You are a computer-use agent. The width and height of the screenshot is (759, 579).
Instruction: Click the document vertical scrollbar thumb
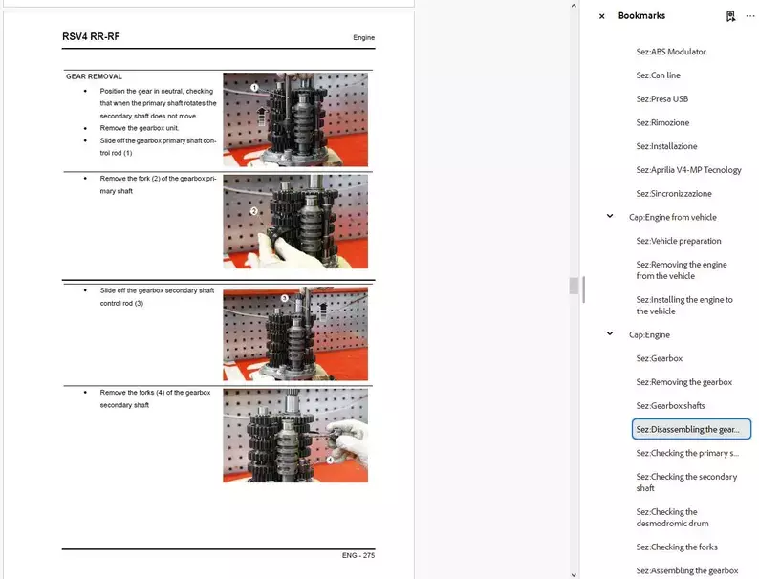[574, 286]
